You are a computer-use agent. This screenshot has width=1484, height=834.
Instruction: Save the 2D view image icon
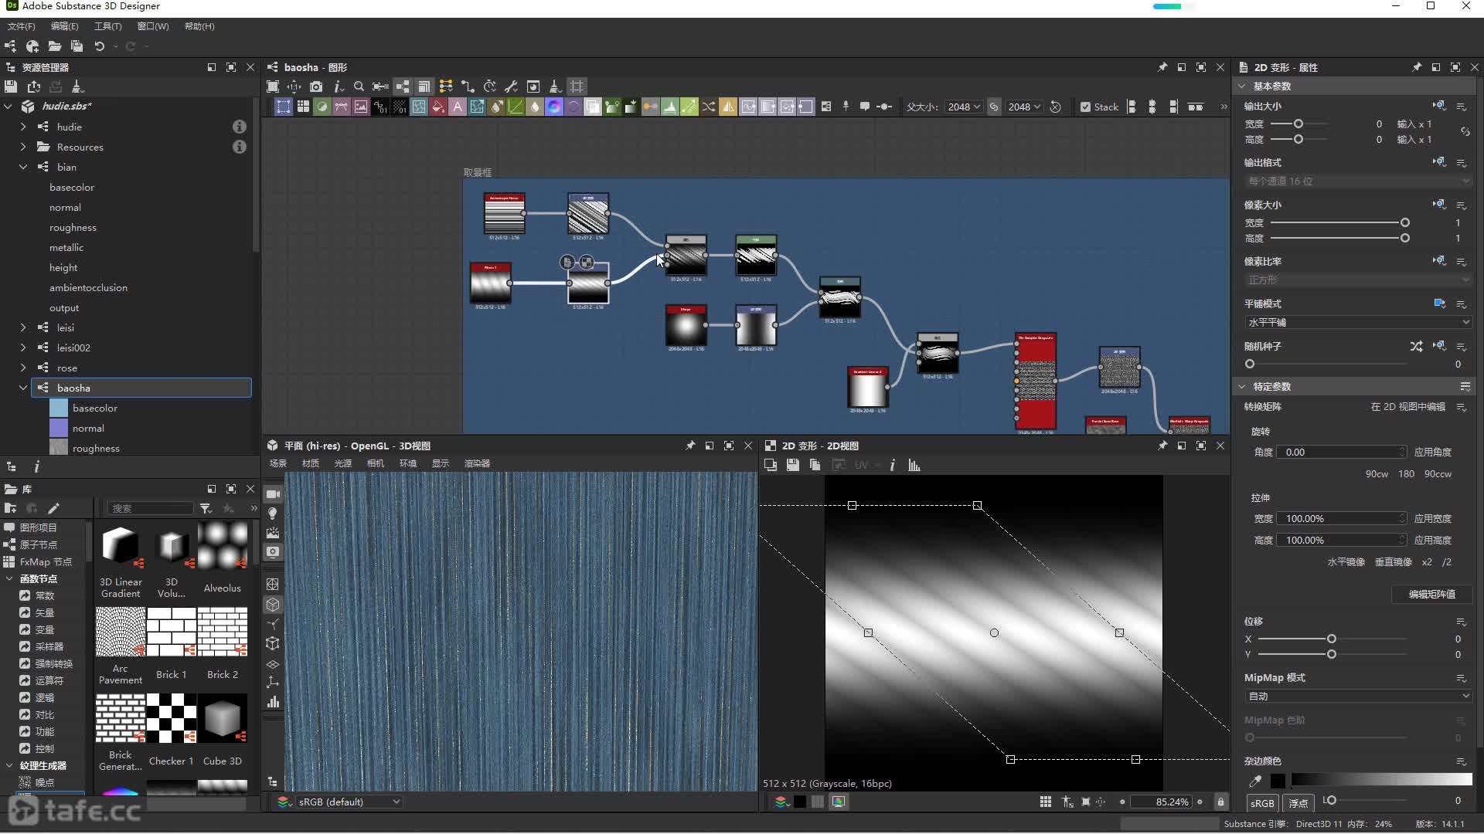pyautogui.click(x=792, y=465)
